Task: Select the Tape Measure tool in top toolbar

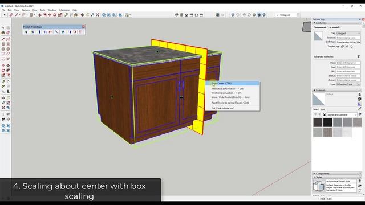Action: pos(66,15)
